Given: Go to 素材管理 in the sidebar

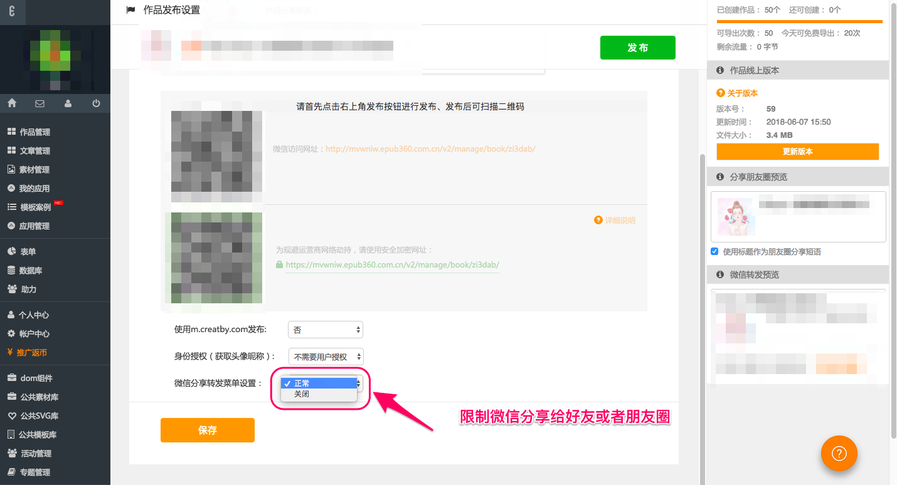Looking at the screenshot, I should (34, 170).
